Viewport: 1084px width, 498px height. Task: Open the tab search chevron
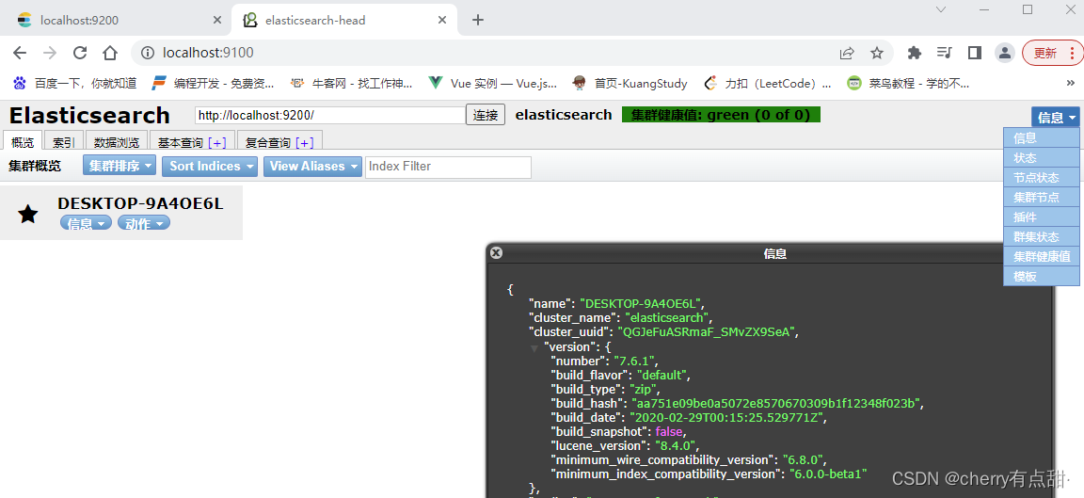(x=941, y=9)
